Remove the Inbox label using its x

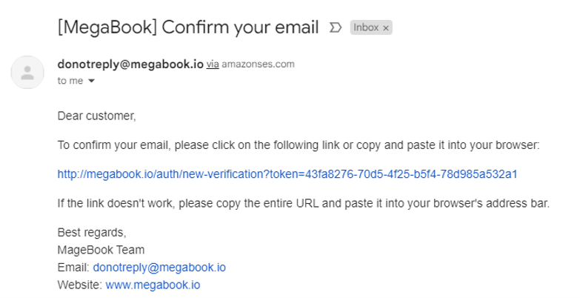pyautogui.click(x=386, y=28)
